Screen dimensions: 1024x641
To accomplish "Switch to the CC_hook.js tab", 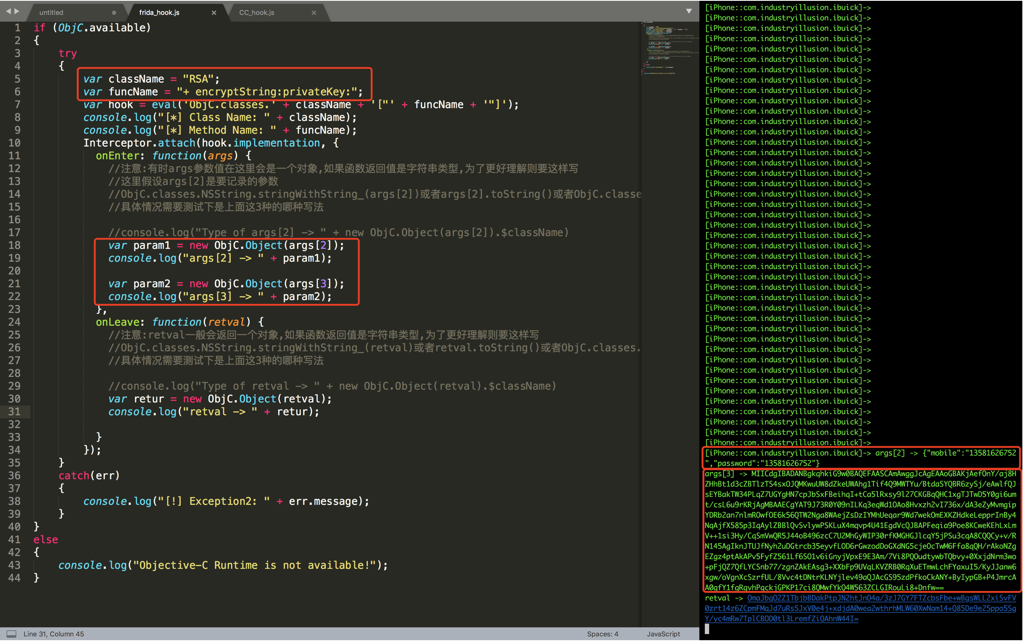I will point(256,13).
